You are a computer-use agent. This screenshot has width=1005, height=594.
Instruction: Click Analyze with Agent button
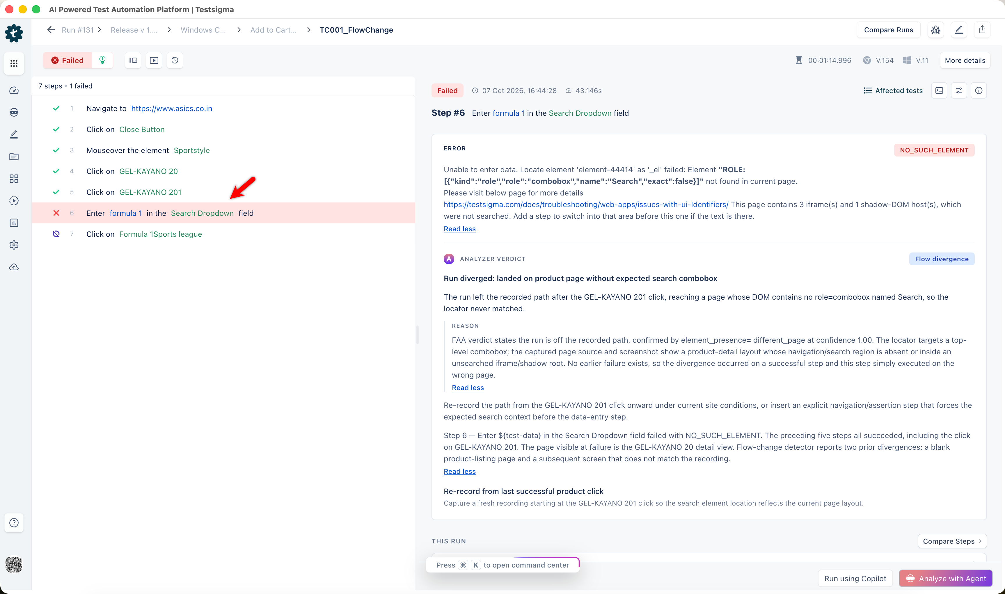pyautogui.click(x=945, y=578)
